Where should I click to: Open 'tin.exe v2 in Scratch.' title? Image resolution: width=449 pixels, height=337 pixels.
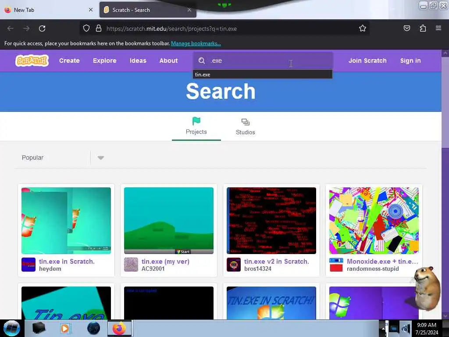(x=277, y=262)
